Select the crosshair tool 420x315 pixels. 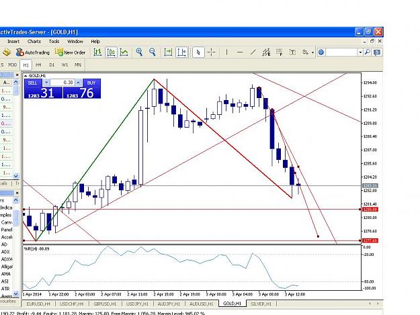211,52
